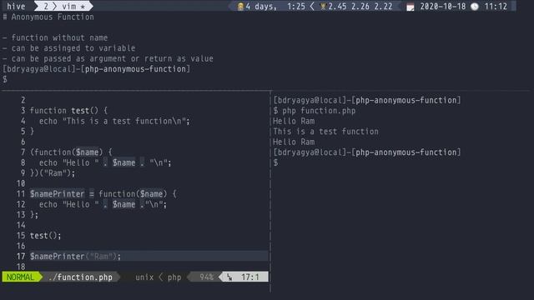Viewport: 534px width, 300px height.
Task: Click the load average icon before 2.45
Action: click(323, 7)
